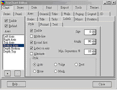This screenshot has height=90, width=117.
Task: Click the Close button at bottom
Action: [102, 84]
